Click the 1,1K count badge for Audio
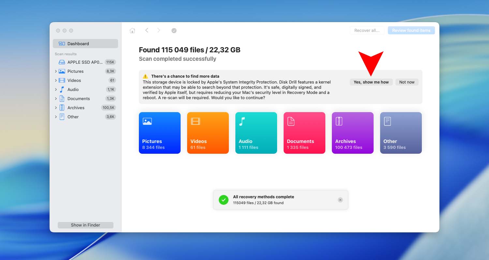 click(x=111, y=89)
